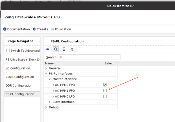
Task: Expand the Slave Interface node
Action: coord(50,102)
